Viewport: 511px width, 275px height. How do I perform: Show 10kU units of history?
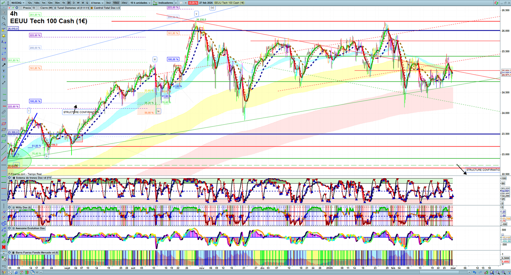tap(116, 3)
